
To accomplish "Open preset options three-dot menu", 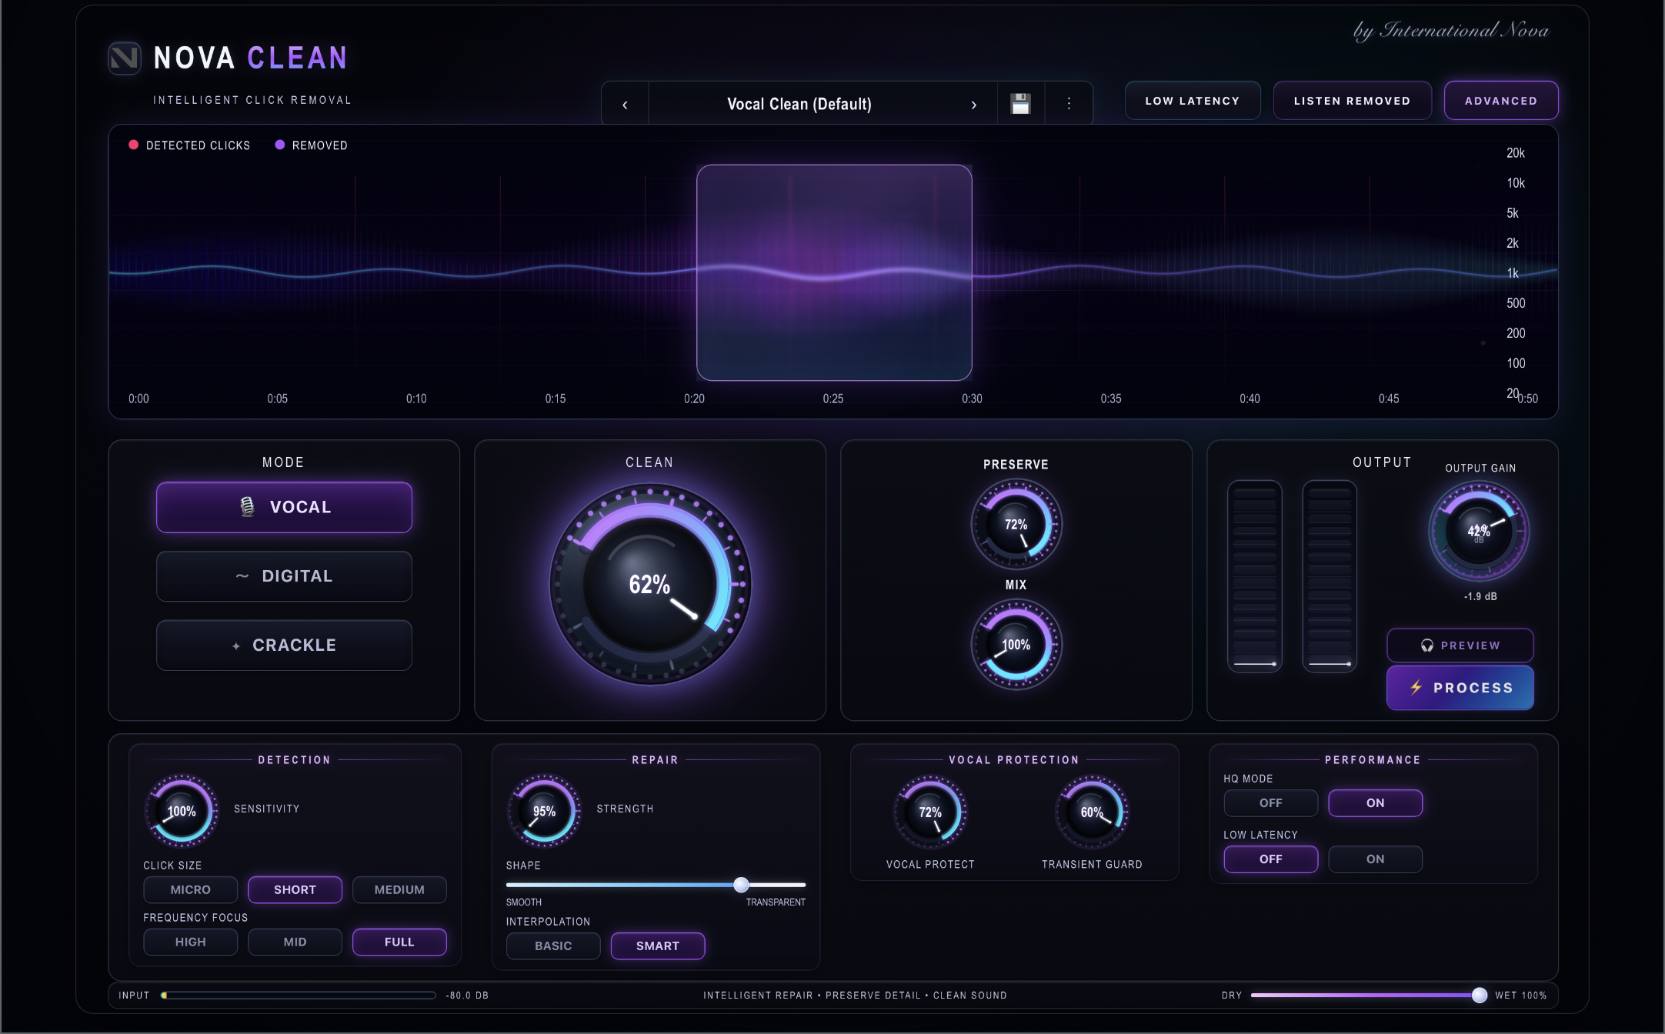I will tap(1069, 103).
